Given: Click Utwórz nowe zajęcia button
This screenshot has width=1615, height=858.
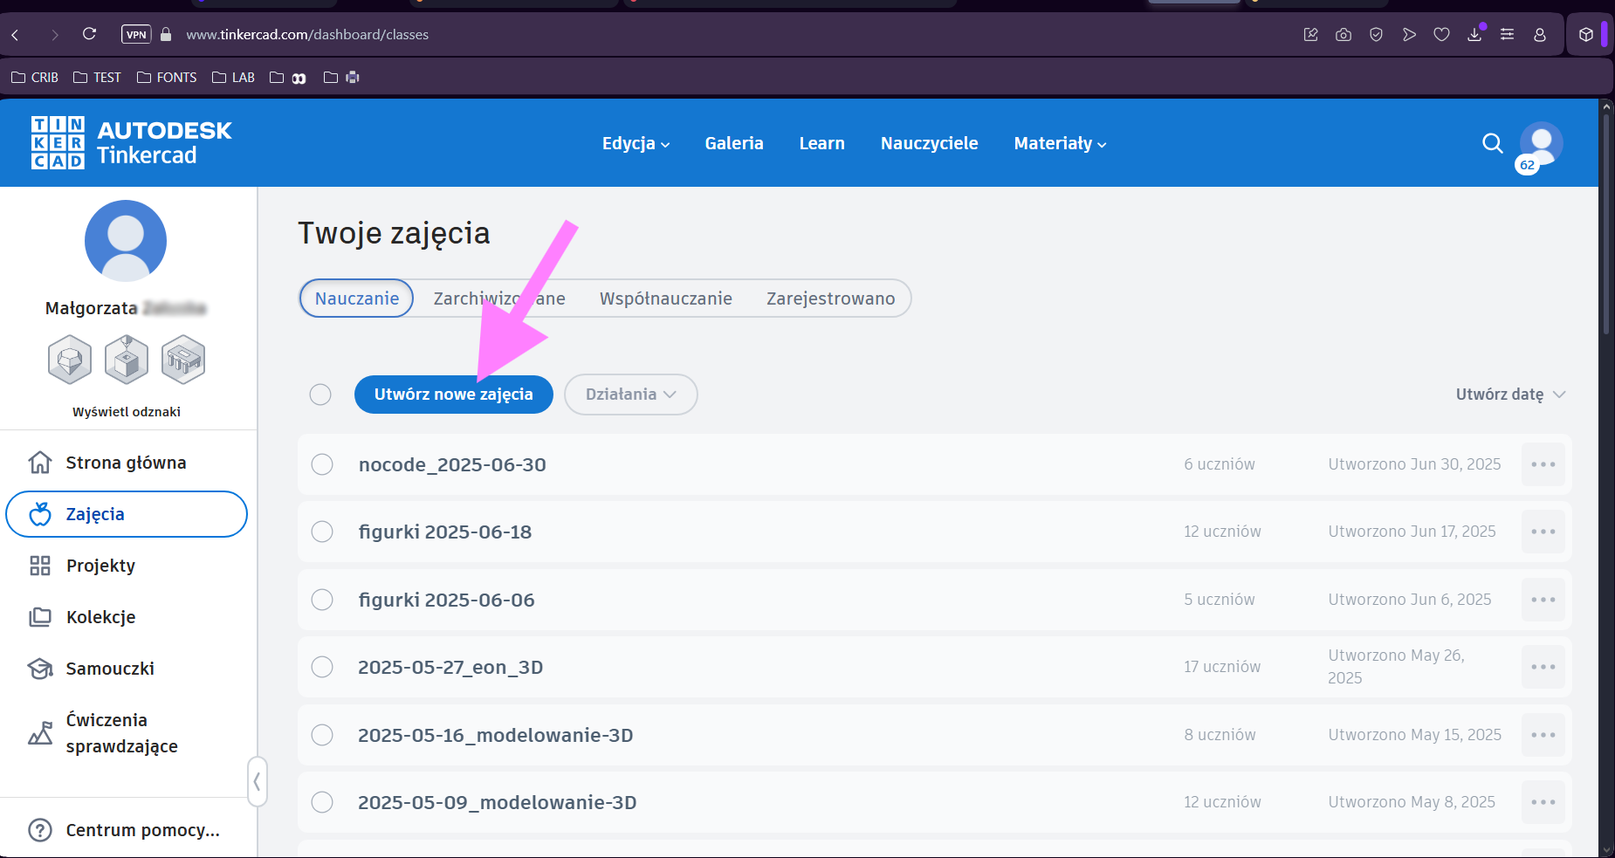Looking at the screenshot, I should click(453, 395).
